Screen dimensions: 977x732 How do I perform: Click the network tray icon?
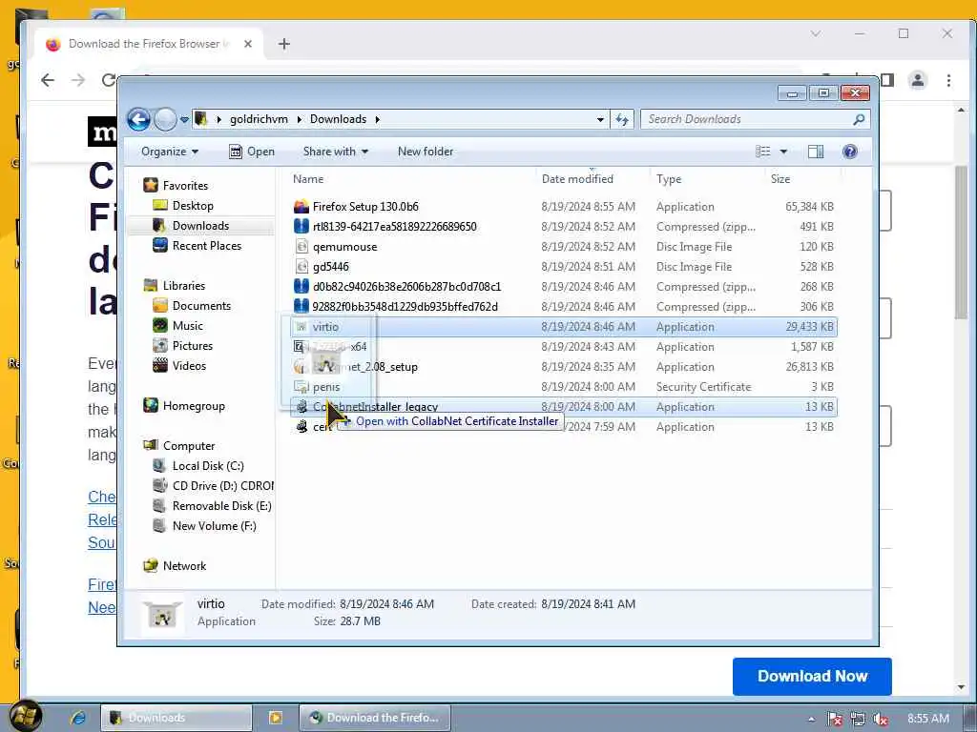point(858,719)
